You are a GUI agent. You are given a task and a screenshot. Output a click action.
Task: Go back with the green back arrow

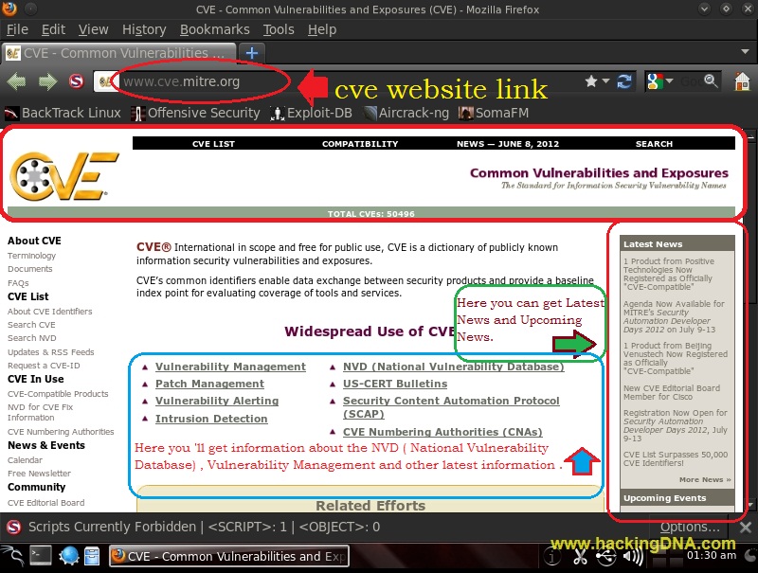pyautogui.click(x=17, y=81)
